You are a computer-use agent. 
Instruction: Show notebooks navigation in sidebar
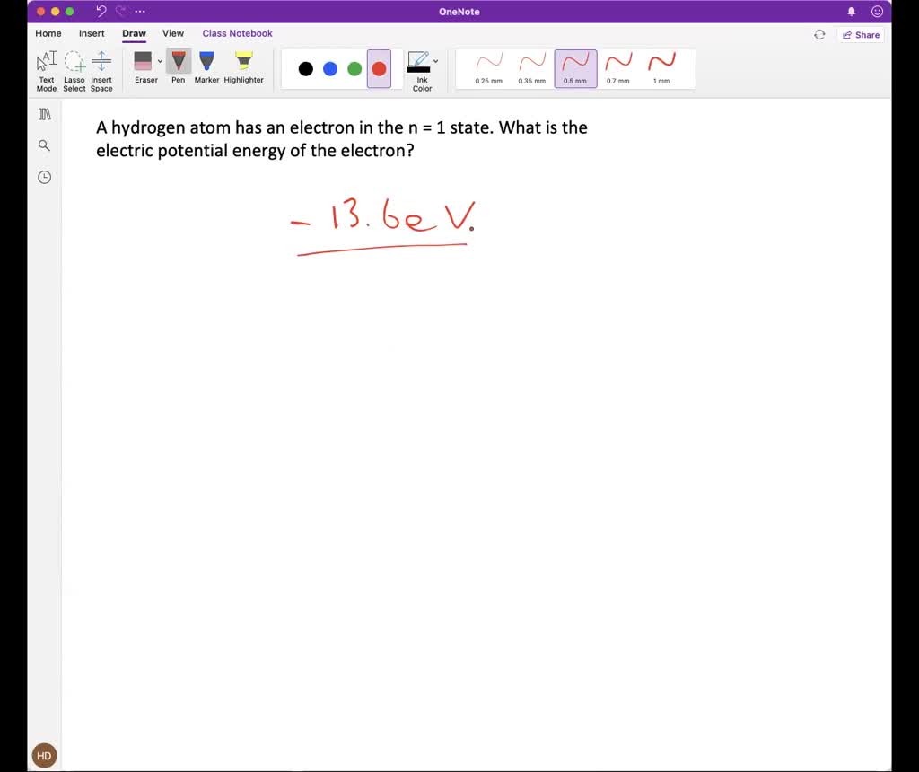pos(44,114)
